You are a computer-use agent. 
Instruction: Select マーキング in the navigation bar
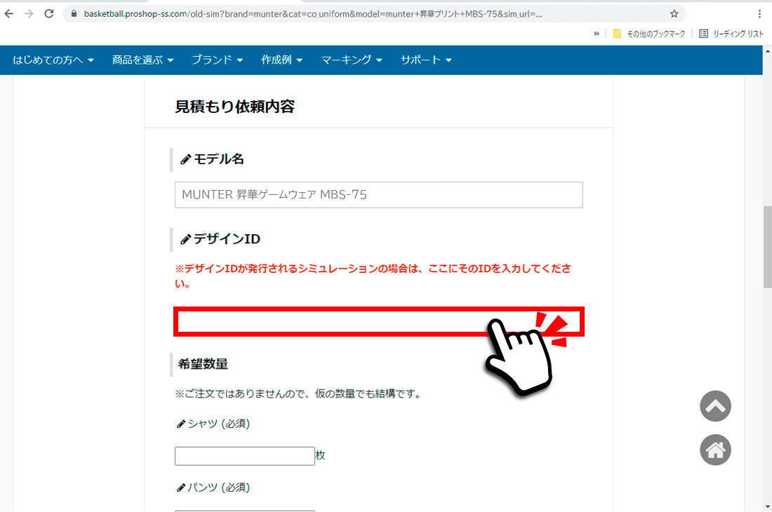(x=352, y=60)
